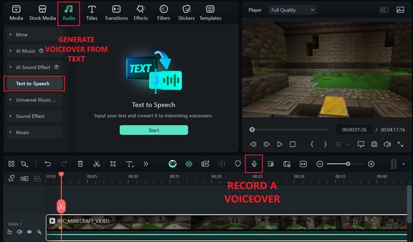Set the mark out point

pyautogui.click(x=325, y=144)
